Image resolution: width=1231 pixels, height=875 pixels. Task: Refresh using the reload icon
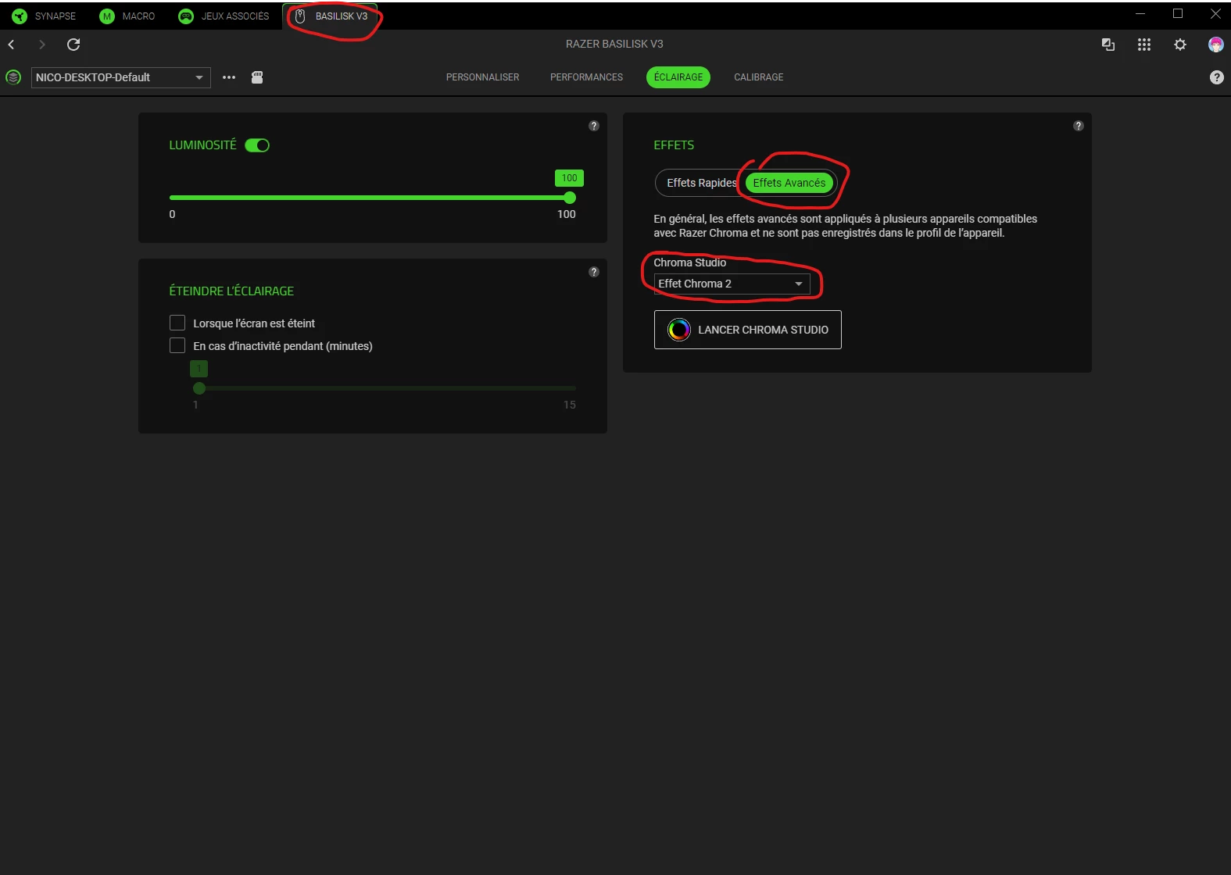(73, 45)
